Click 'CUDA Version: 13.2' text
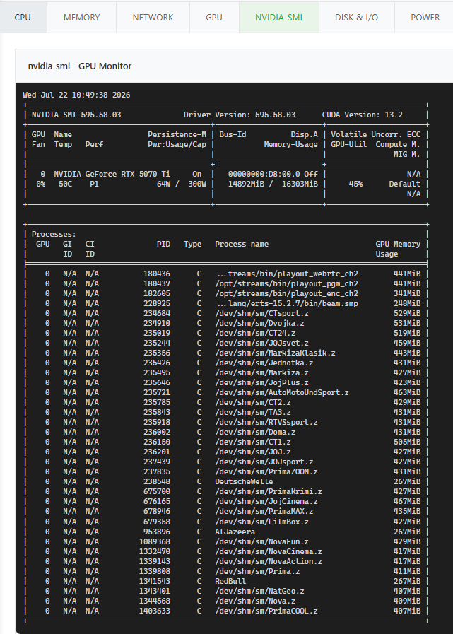This screenshot has height=634, width=453. [x=363, y=115]
